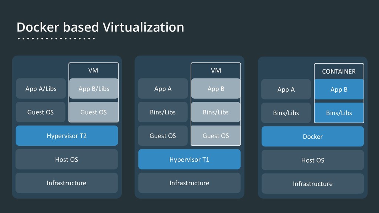Click Guest OS inside the T1 VM column
Screen dimensions: 379x213
[x=216, y=136]
